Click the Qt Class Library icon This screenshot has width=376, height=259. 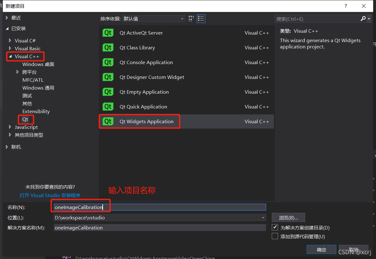coord(108,48)
